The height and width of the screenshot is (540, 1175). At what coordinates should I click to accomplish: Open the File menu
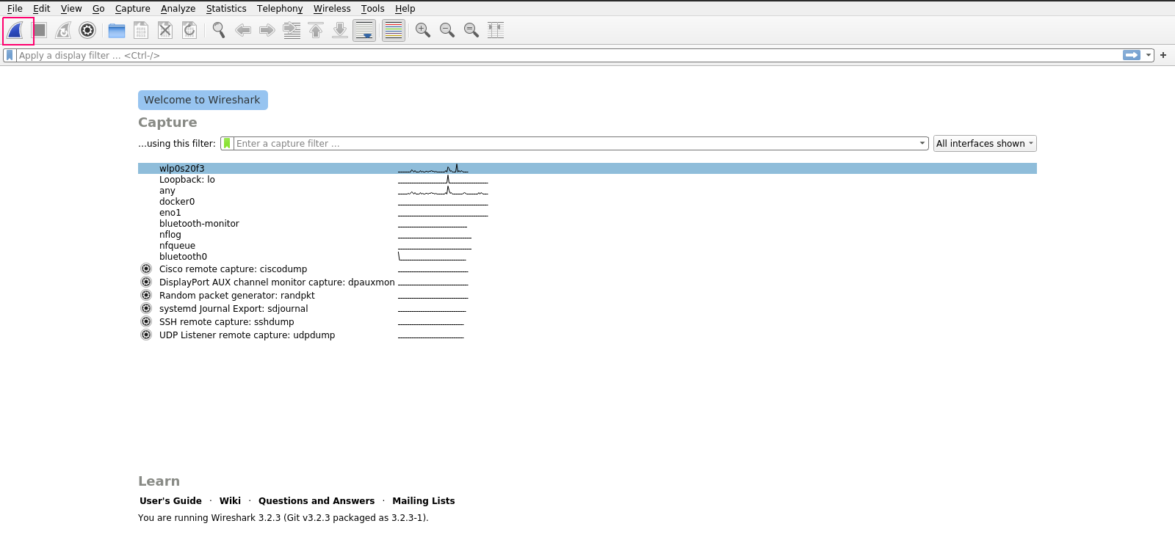[15, 9]
